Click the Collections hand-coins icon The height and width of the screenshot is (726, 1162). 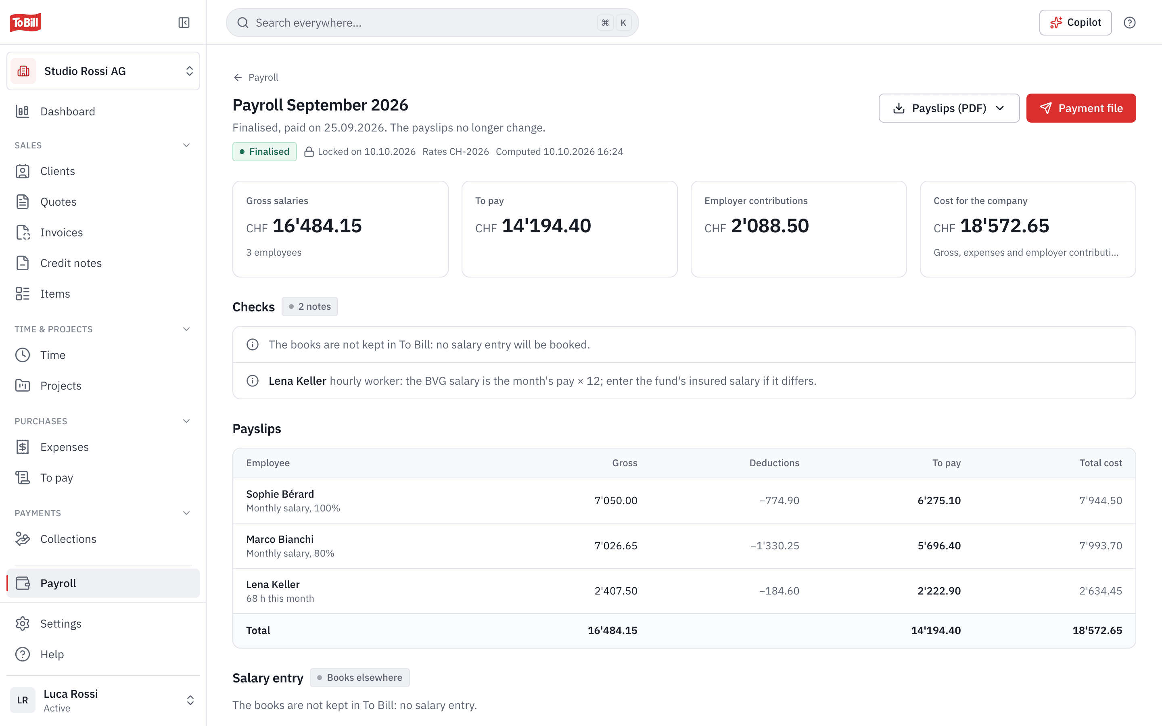point(23,539)
